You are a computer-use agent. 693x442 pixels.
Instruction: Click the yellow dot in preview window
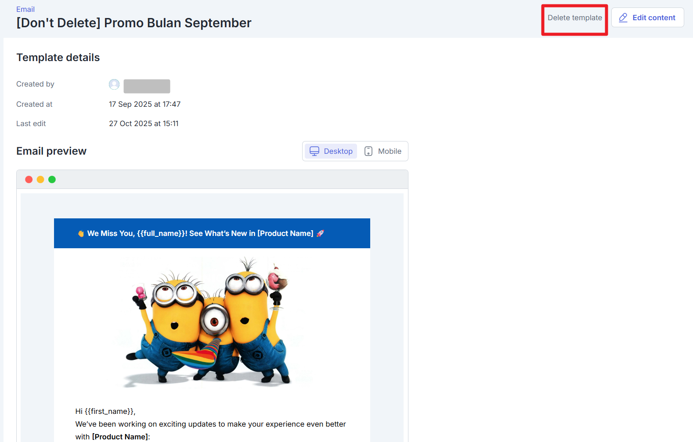(40, 179)
